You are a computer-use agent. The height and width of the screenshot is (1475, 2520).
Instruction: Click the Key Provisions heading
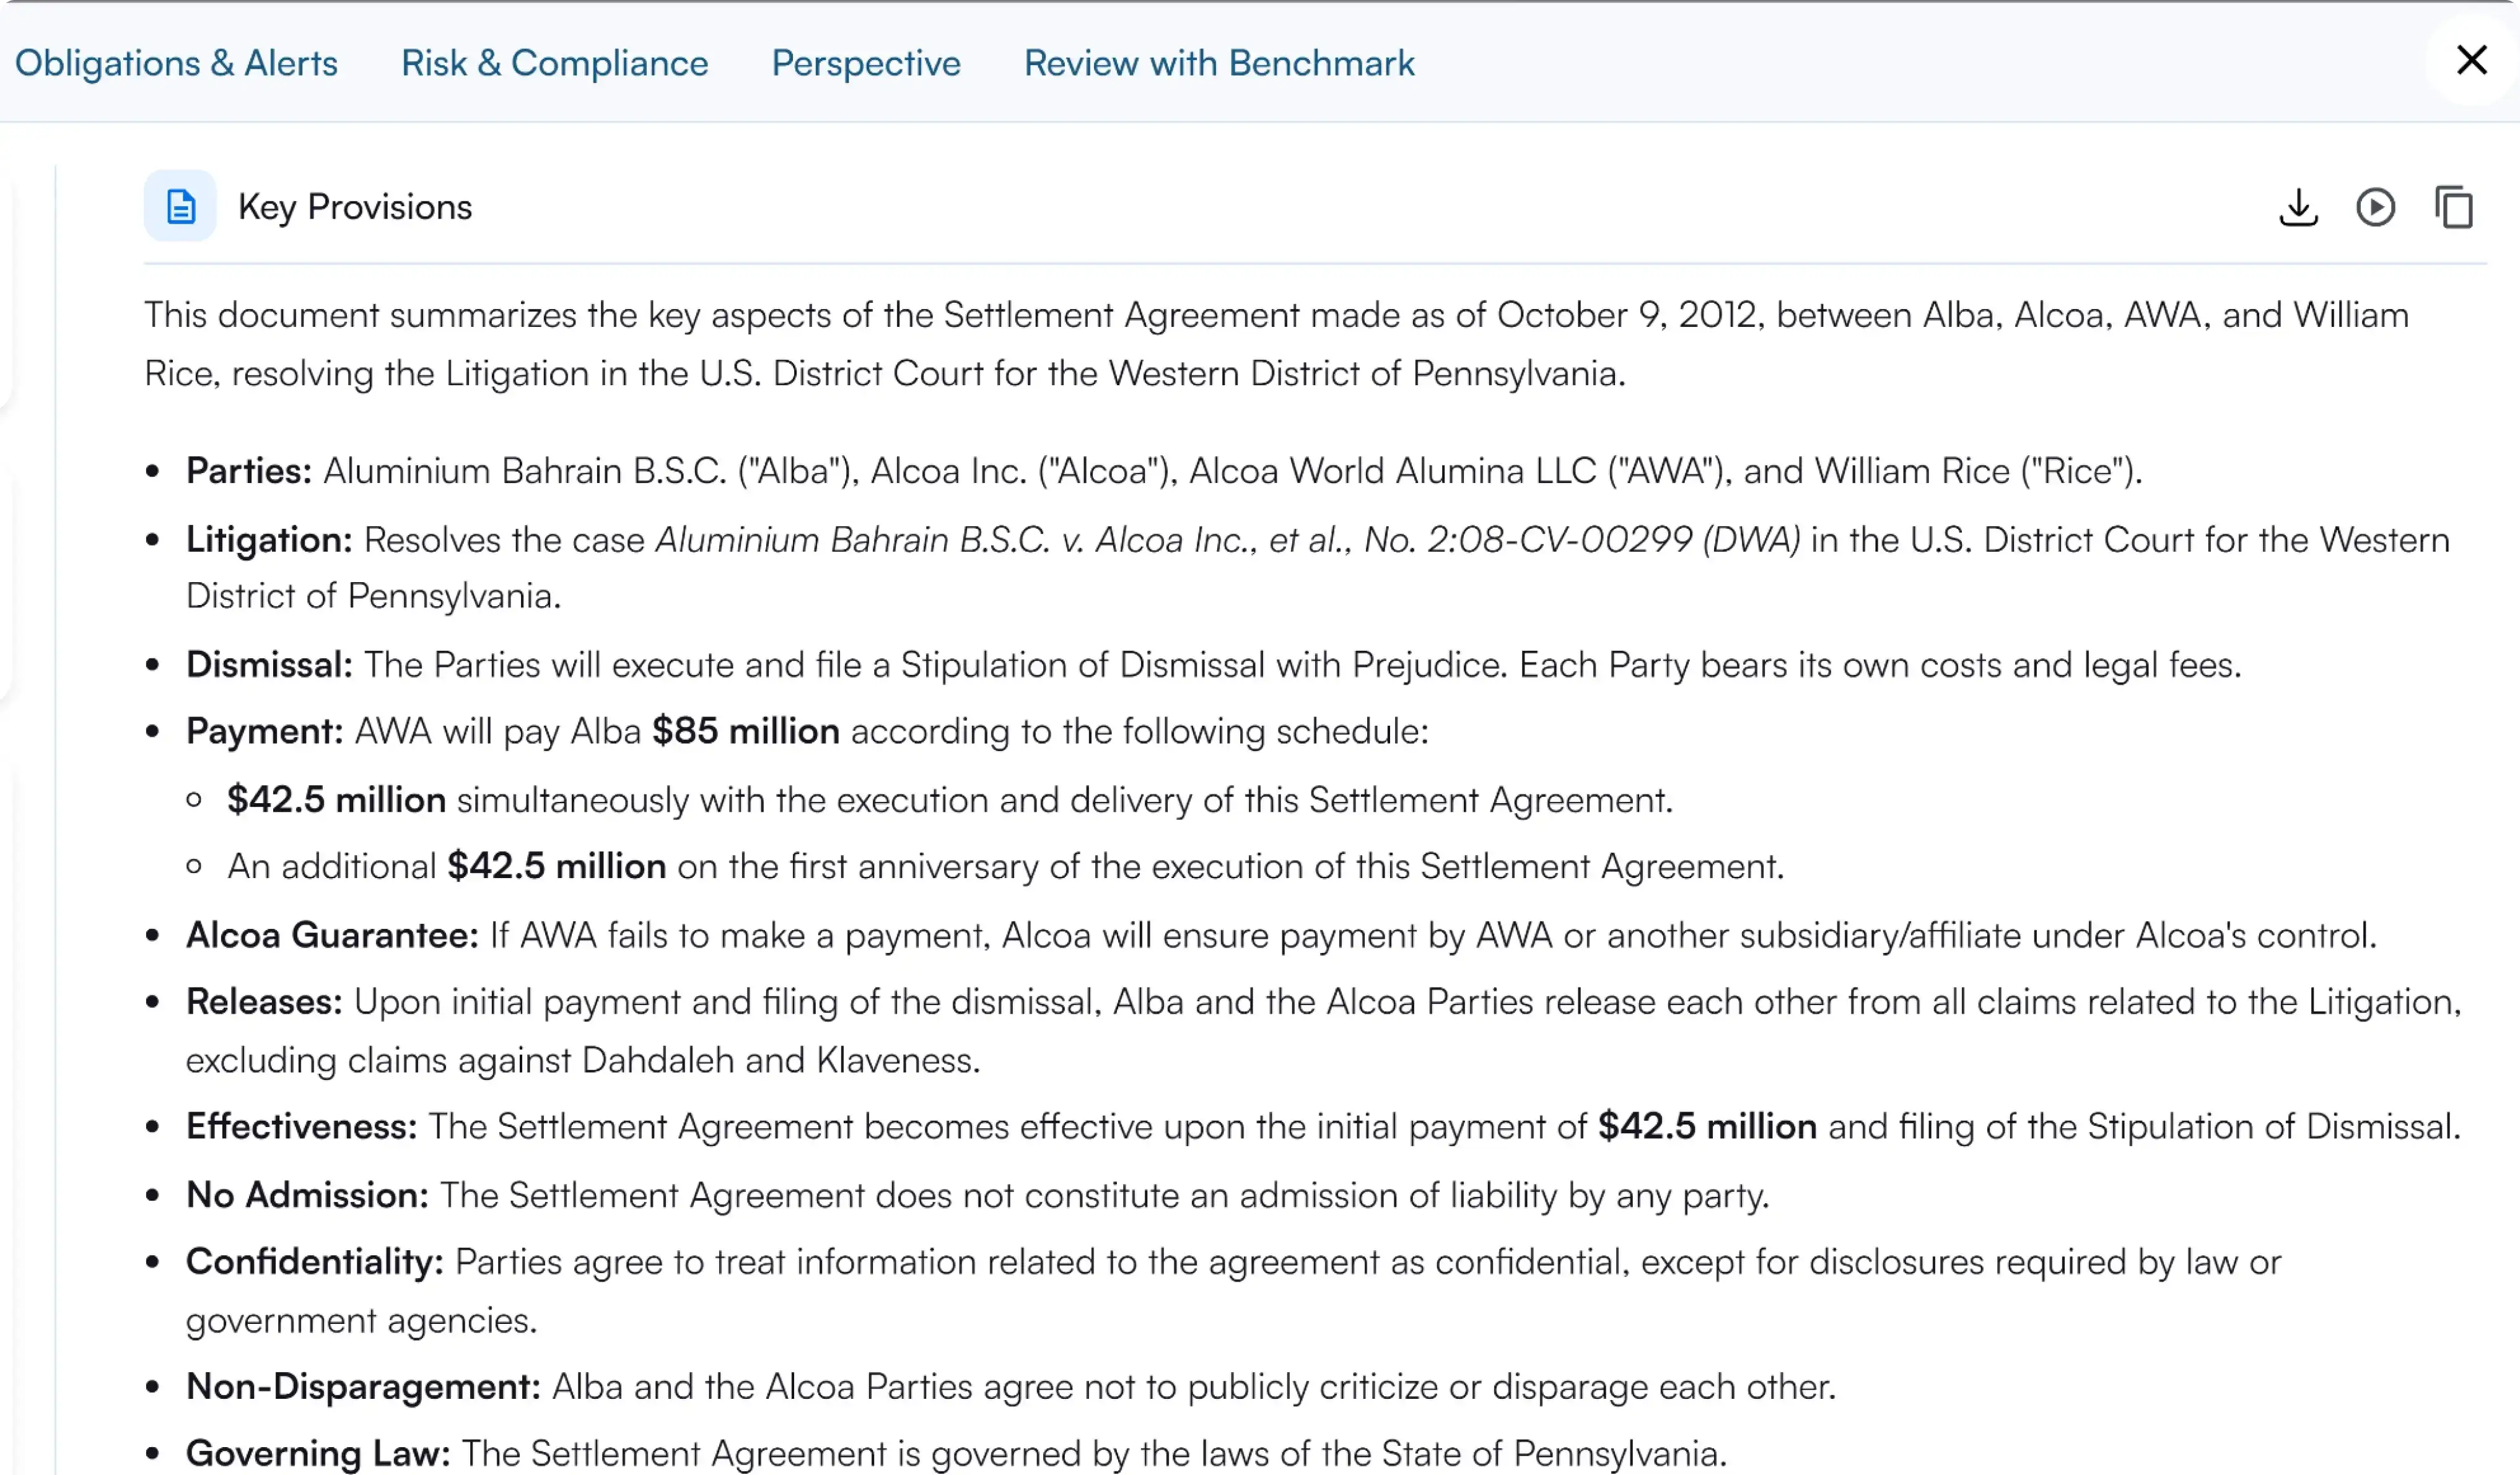tap(354, 207)
